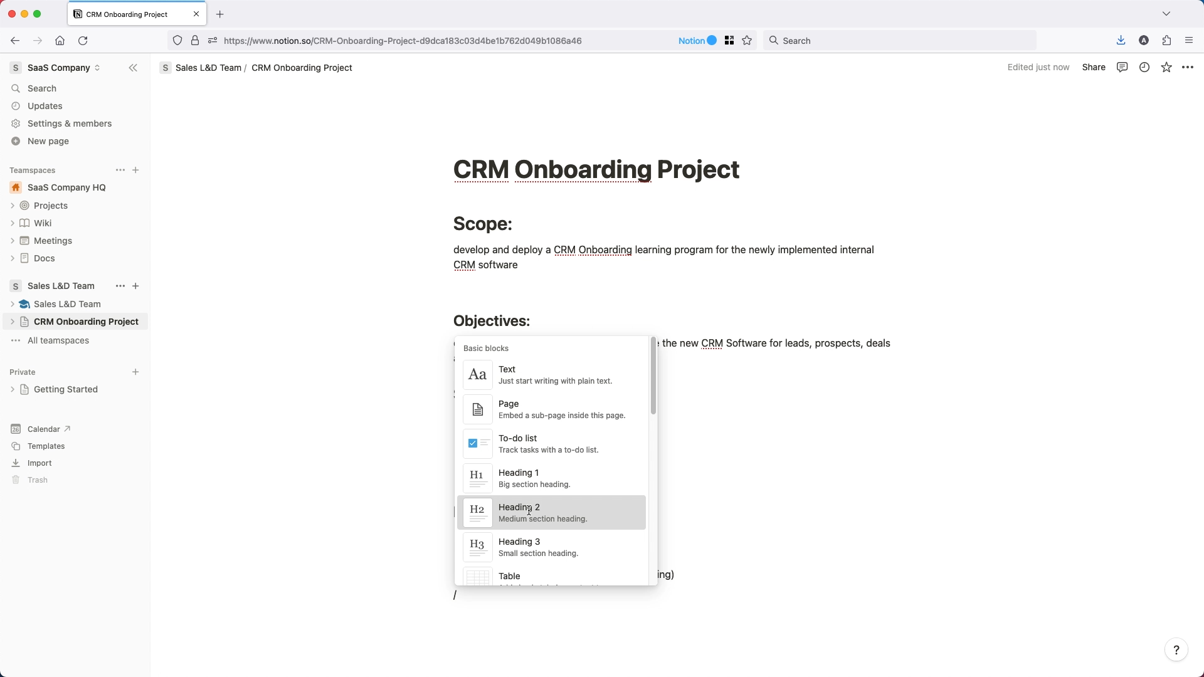
Task: Expand the Projects tree item
Action: 13,206
